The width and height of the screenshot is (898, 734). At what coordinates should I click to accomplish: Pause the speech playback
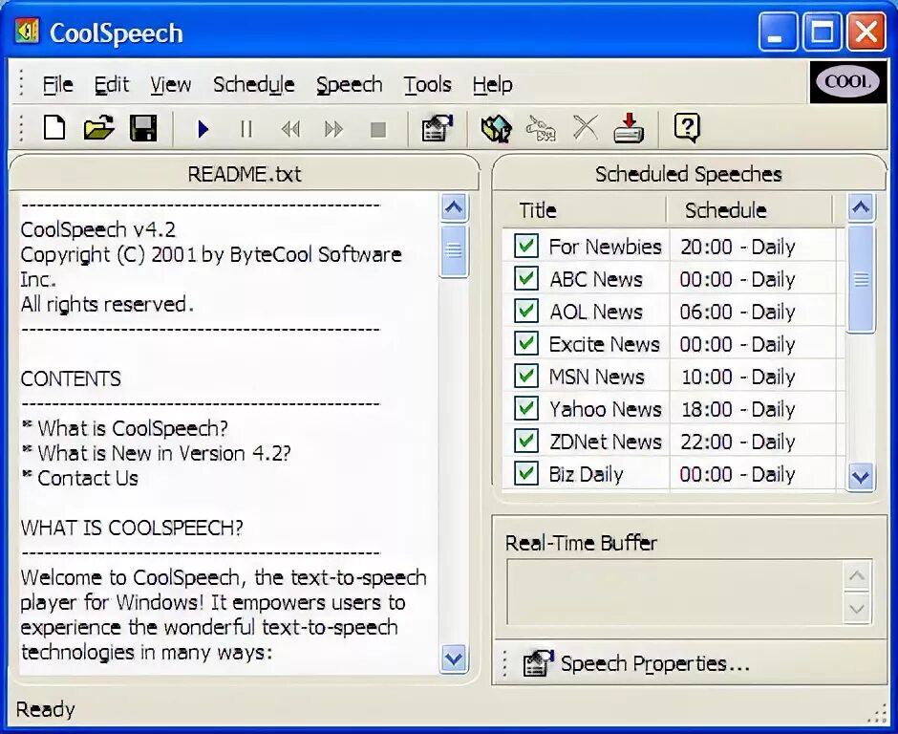(x=246, y=129)
